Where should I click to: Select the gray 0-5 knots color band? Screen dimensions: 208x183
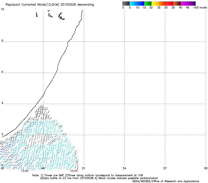[126, 3]
